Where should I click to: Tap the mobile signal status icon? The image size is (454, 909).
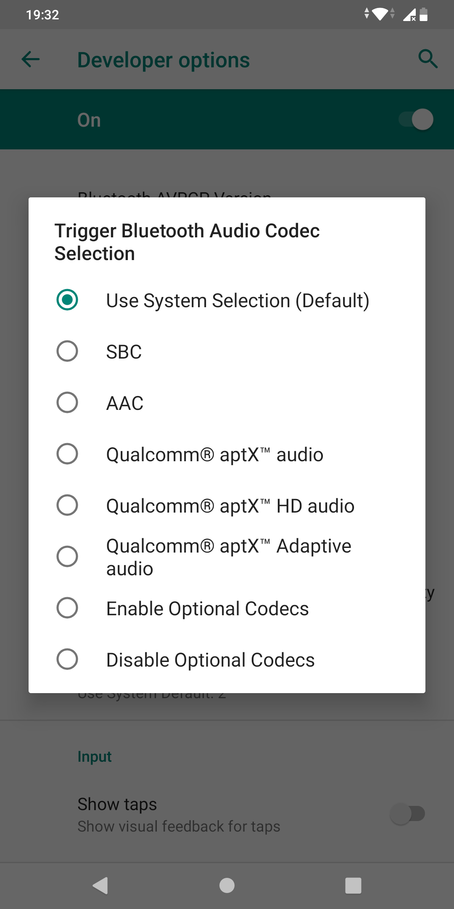click(x=409, y=15)
